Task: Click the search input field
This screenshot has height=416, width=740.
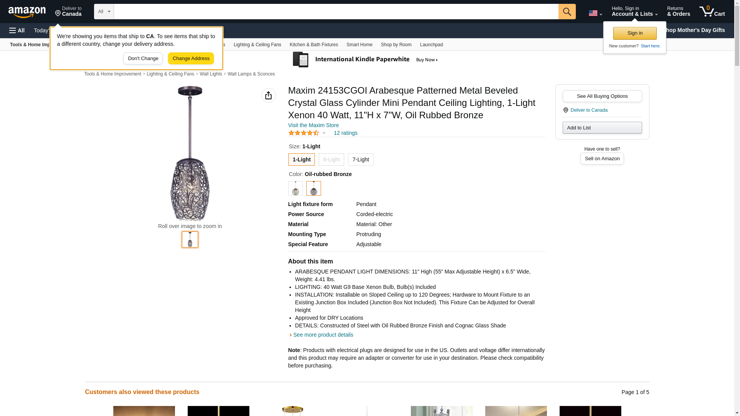Action: (x=336, y=12)
